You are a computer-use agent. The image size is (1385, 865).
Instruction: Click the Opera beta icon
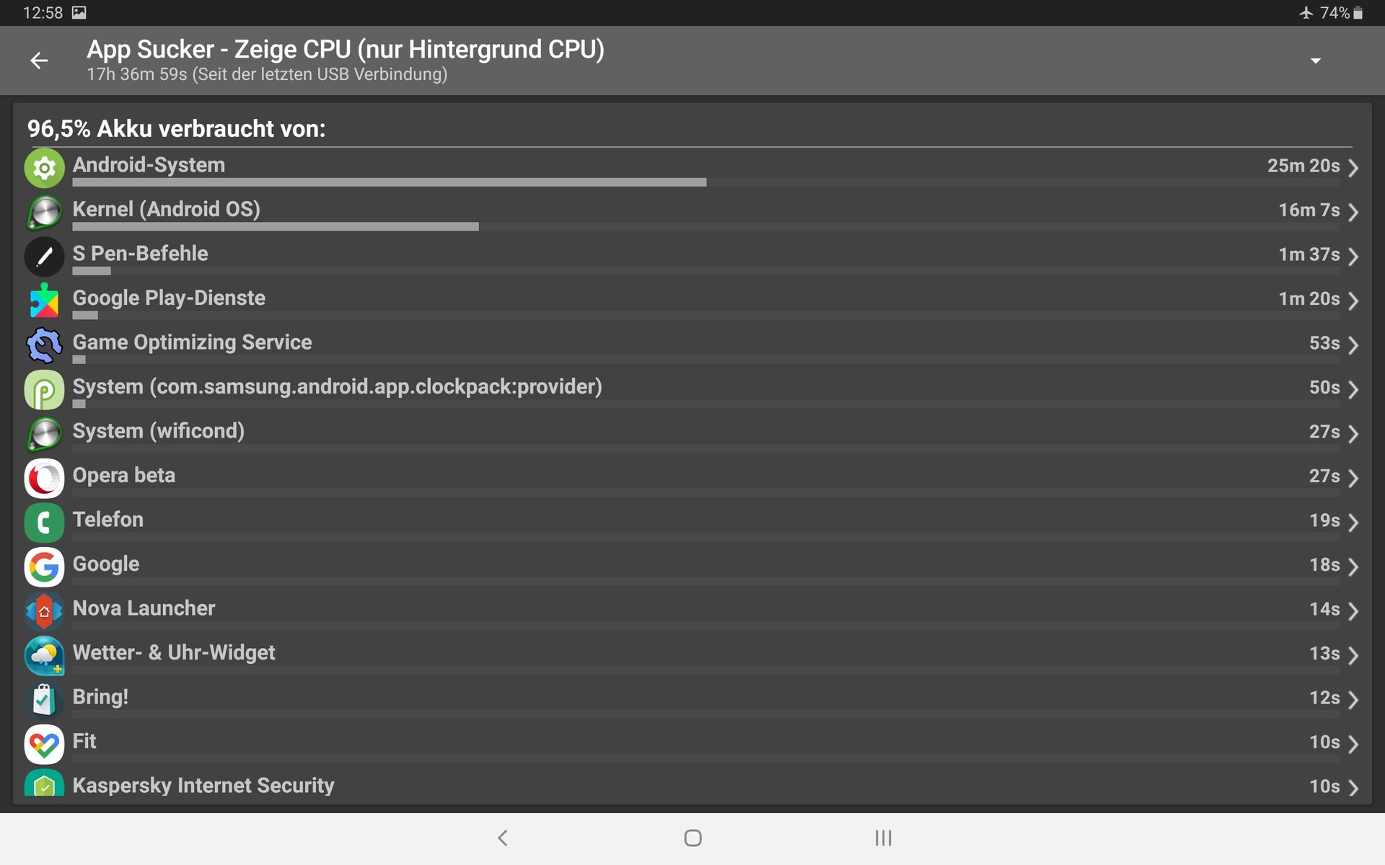tap(44, 479)
